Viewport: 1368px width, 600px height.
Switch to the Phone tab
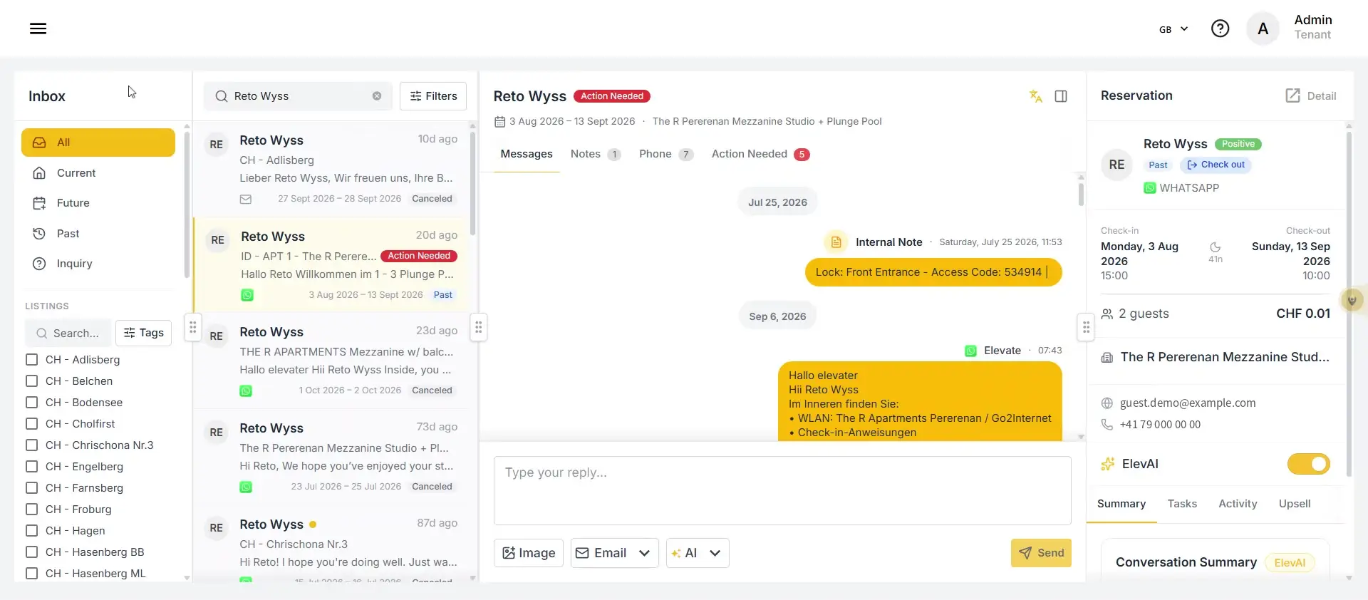coord(666,155)
